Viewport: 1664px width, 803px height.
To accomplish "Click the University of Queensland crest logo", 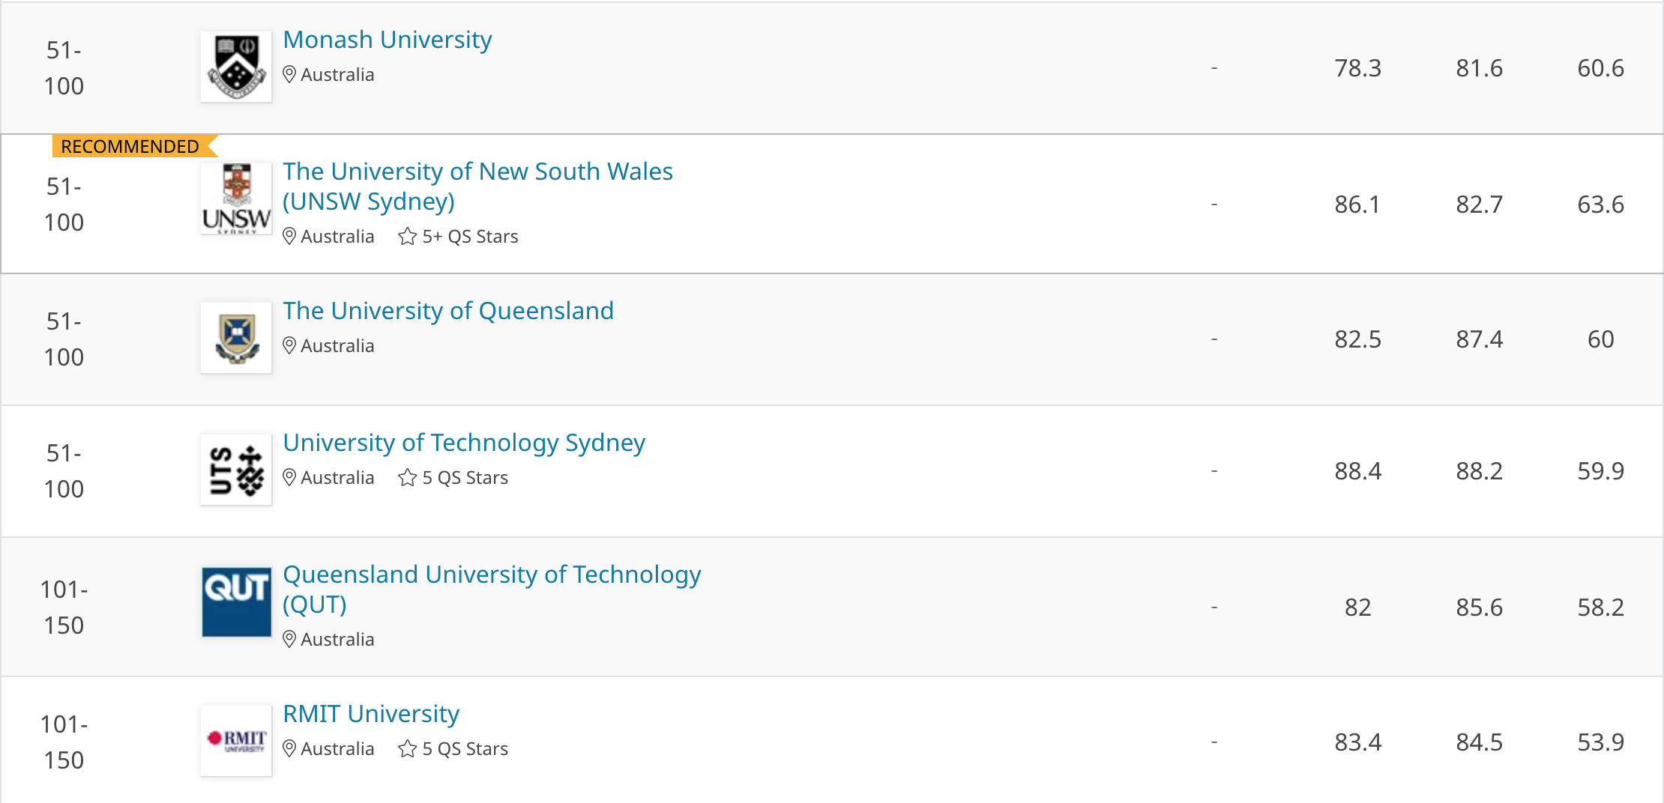I will point(236,338).
